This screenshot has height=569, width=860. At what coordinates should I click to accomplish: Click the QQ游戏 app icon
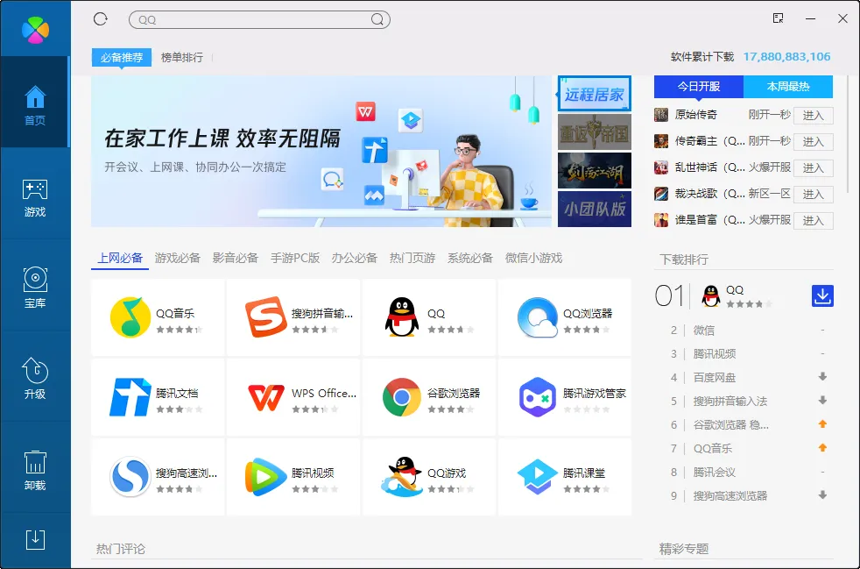401,477
